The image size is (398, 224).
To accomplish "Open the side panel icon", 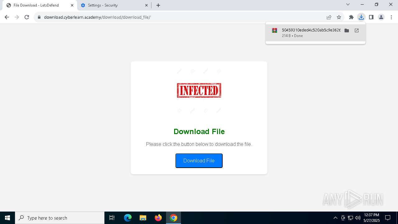I will [371, 17].
